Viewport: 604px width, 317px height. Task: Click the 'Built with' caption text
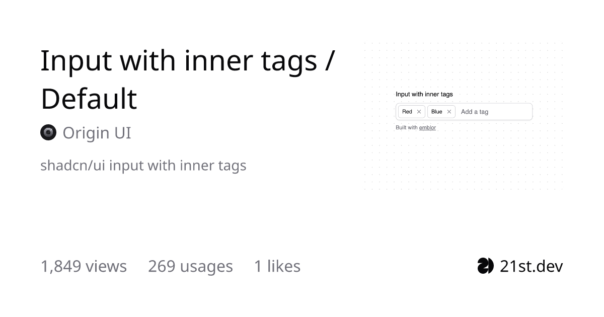pyautogui.click(x=407, y=128)
